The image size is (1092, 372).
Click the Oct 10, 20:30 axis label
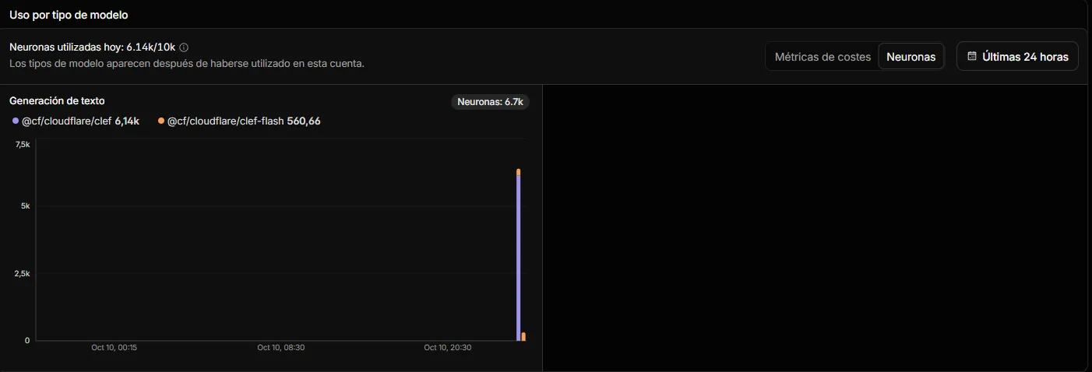[x=448, y=348]
